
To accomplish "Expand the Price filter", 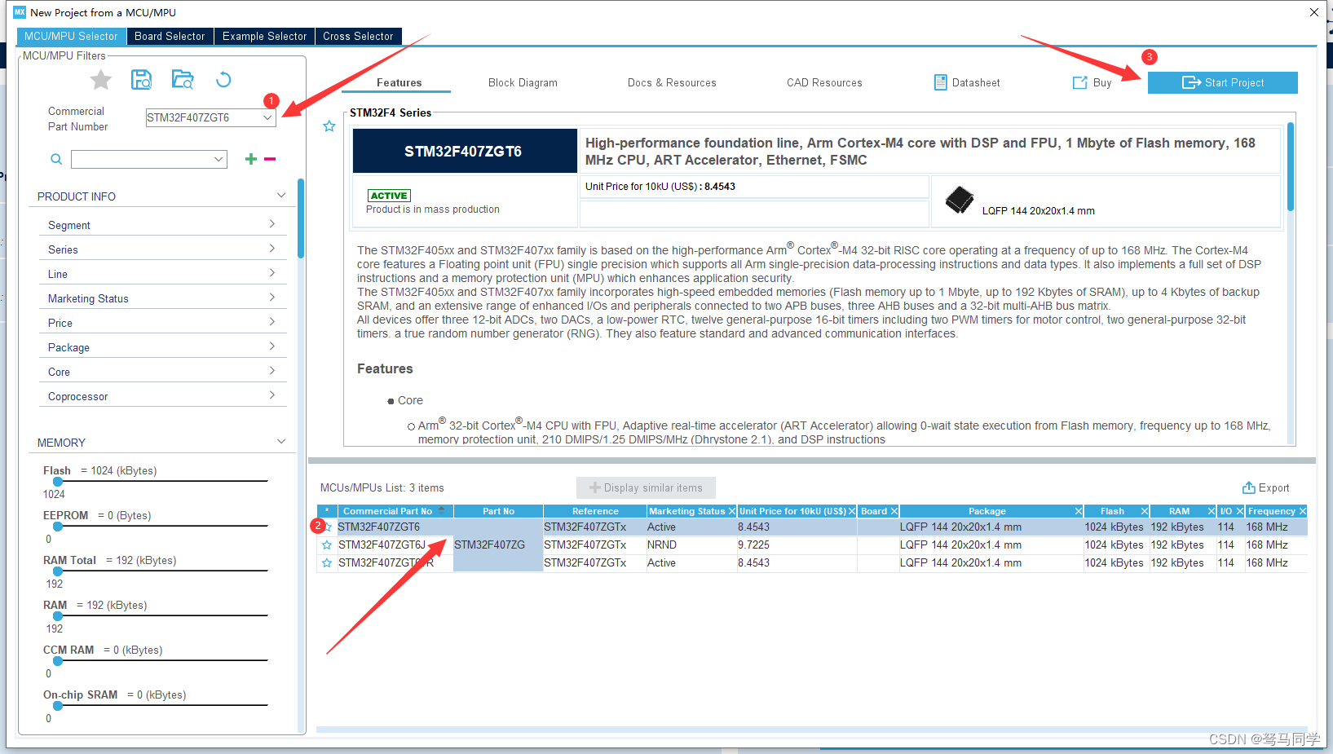I will [x=272, y=322].
